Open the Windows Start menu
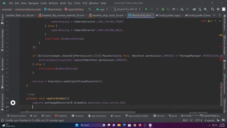227x128 pixels. (77, 125)
